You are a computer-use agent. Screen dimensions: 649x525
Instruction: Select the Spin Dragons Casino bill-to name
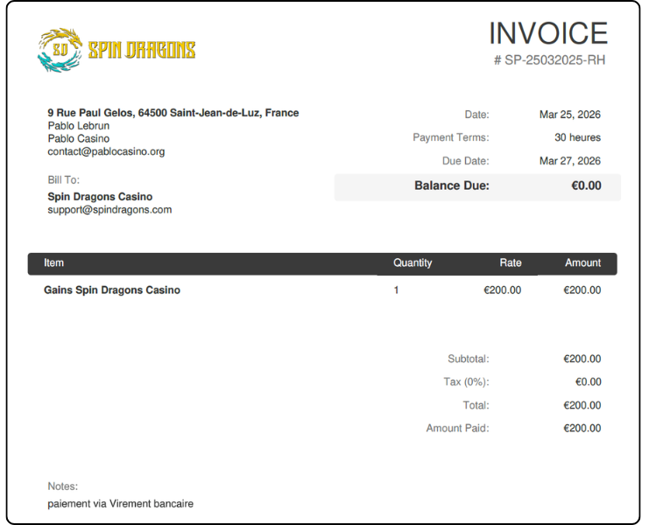pyautogui.click(x=100, y=196)
